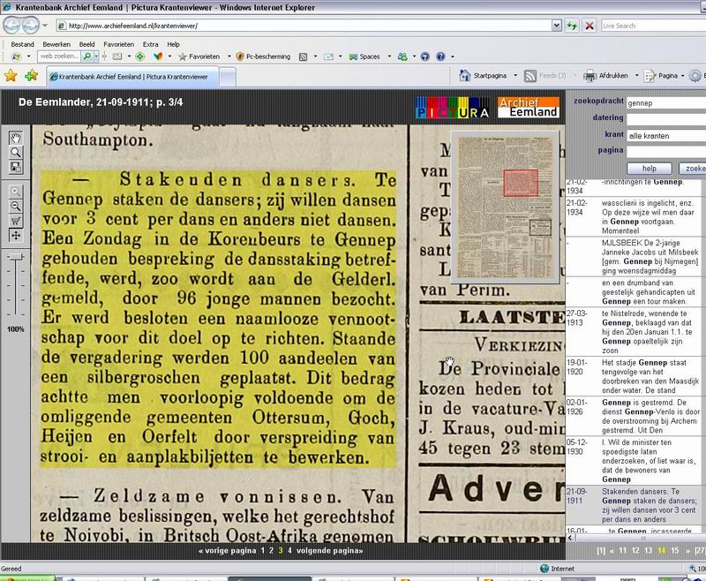Click the zoom in (plus) icon
The height and width of the screenshot is (581, 706).
15,192
